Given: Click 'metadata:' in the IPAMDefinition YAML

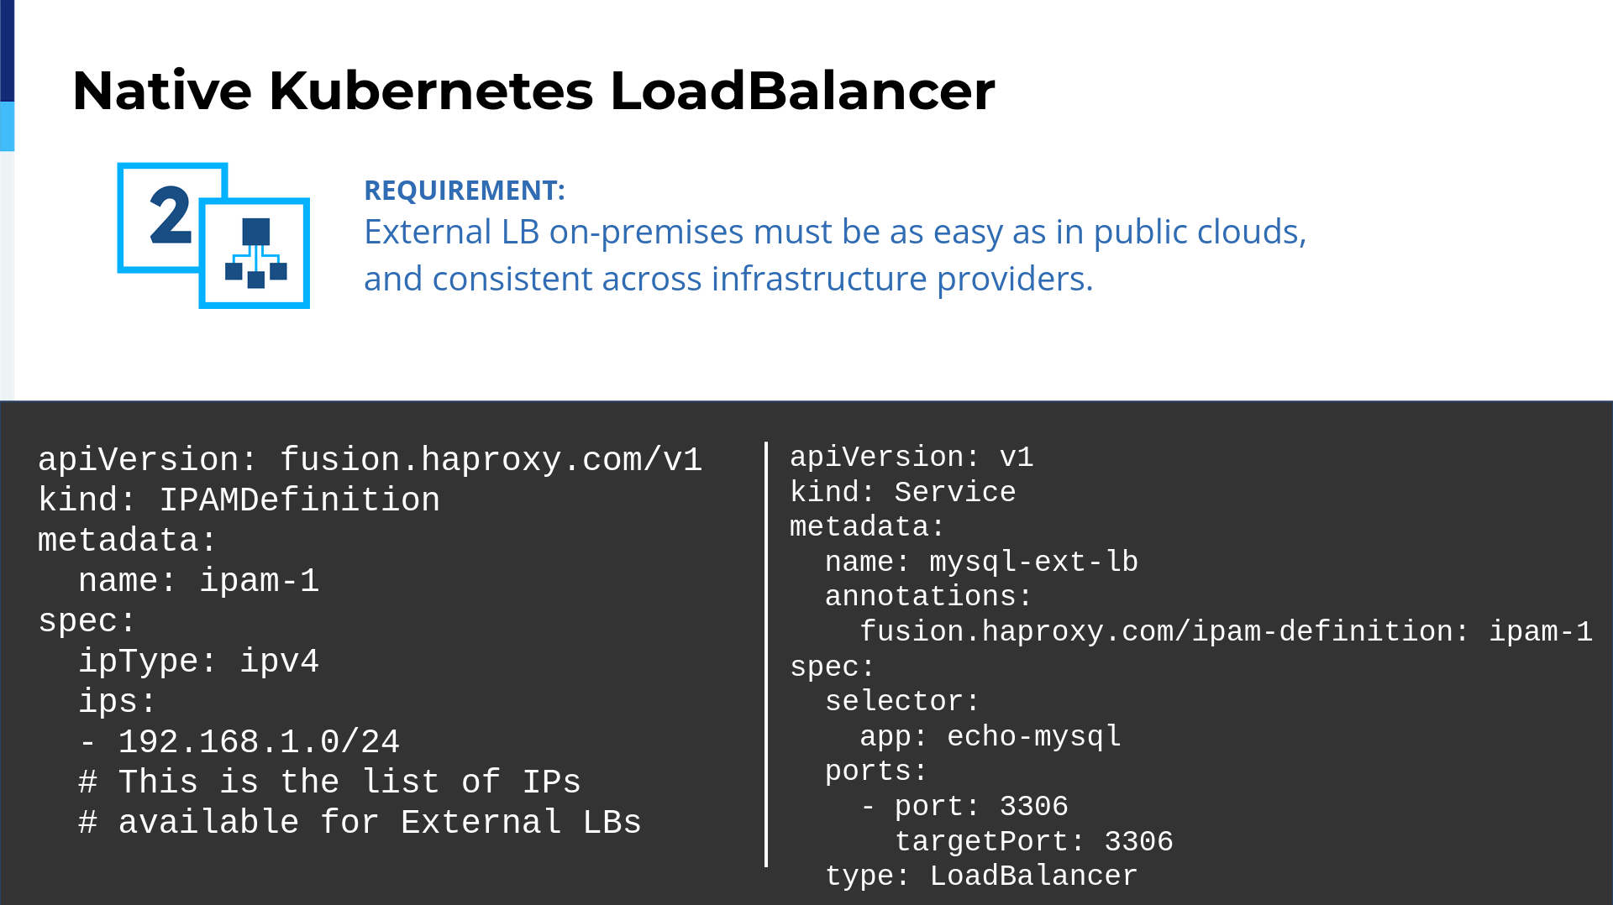Looking at the screenshot, I should (128, 541).
